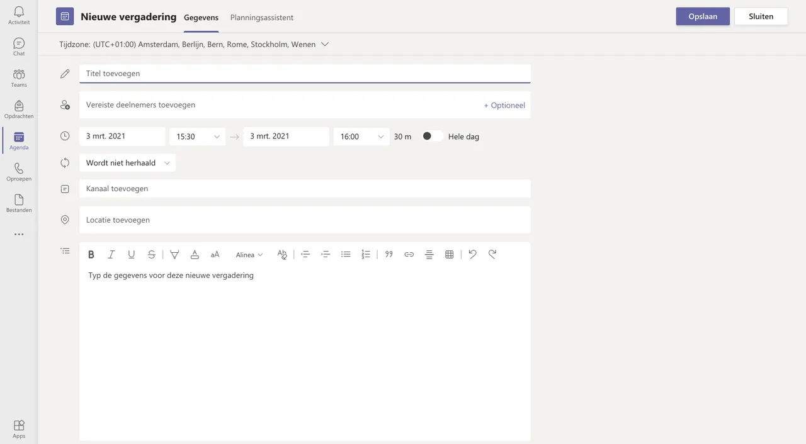Open the Wordt niet herhaald dropdown

(127, 163)
